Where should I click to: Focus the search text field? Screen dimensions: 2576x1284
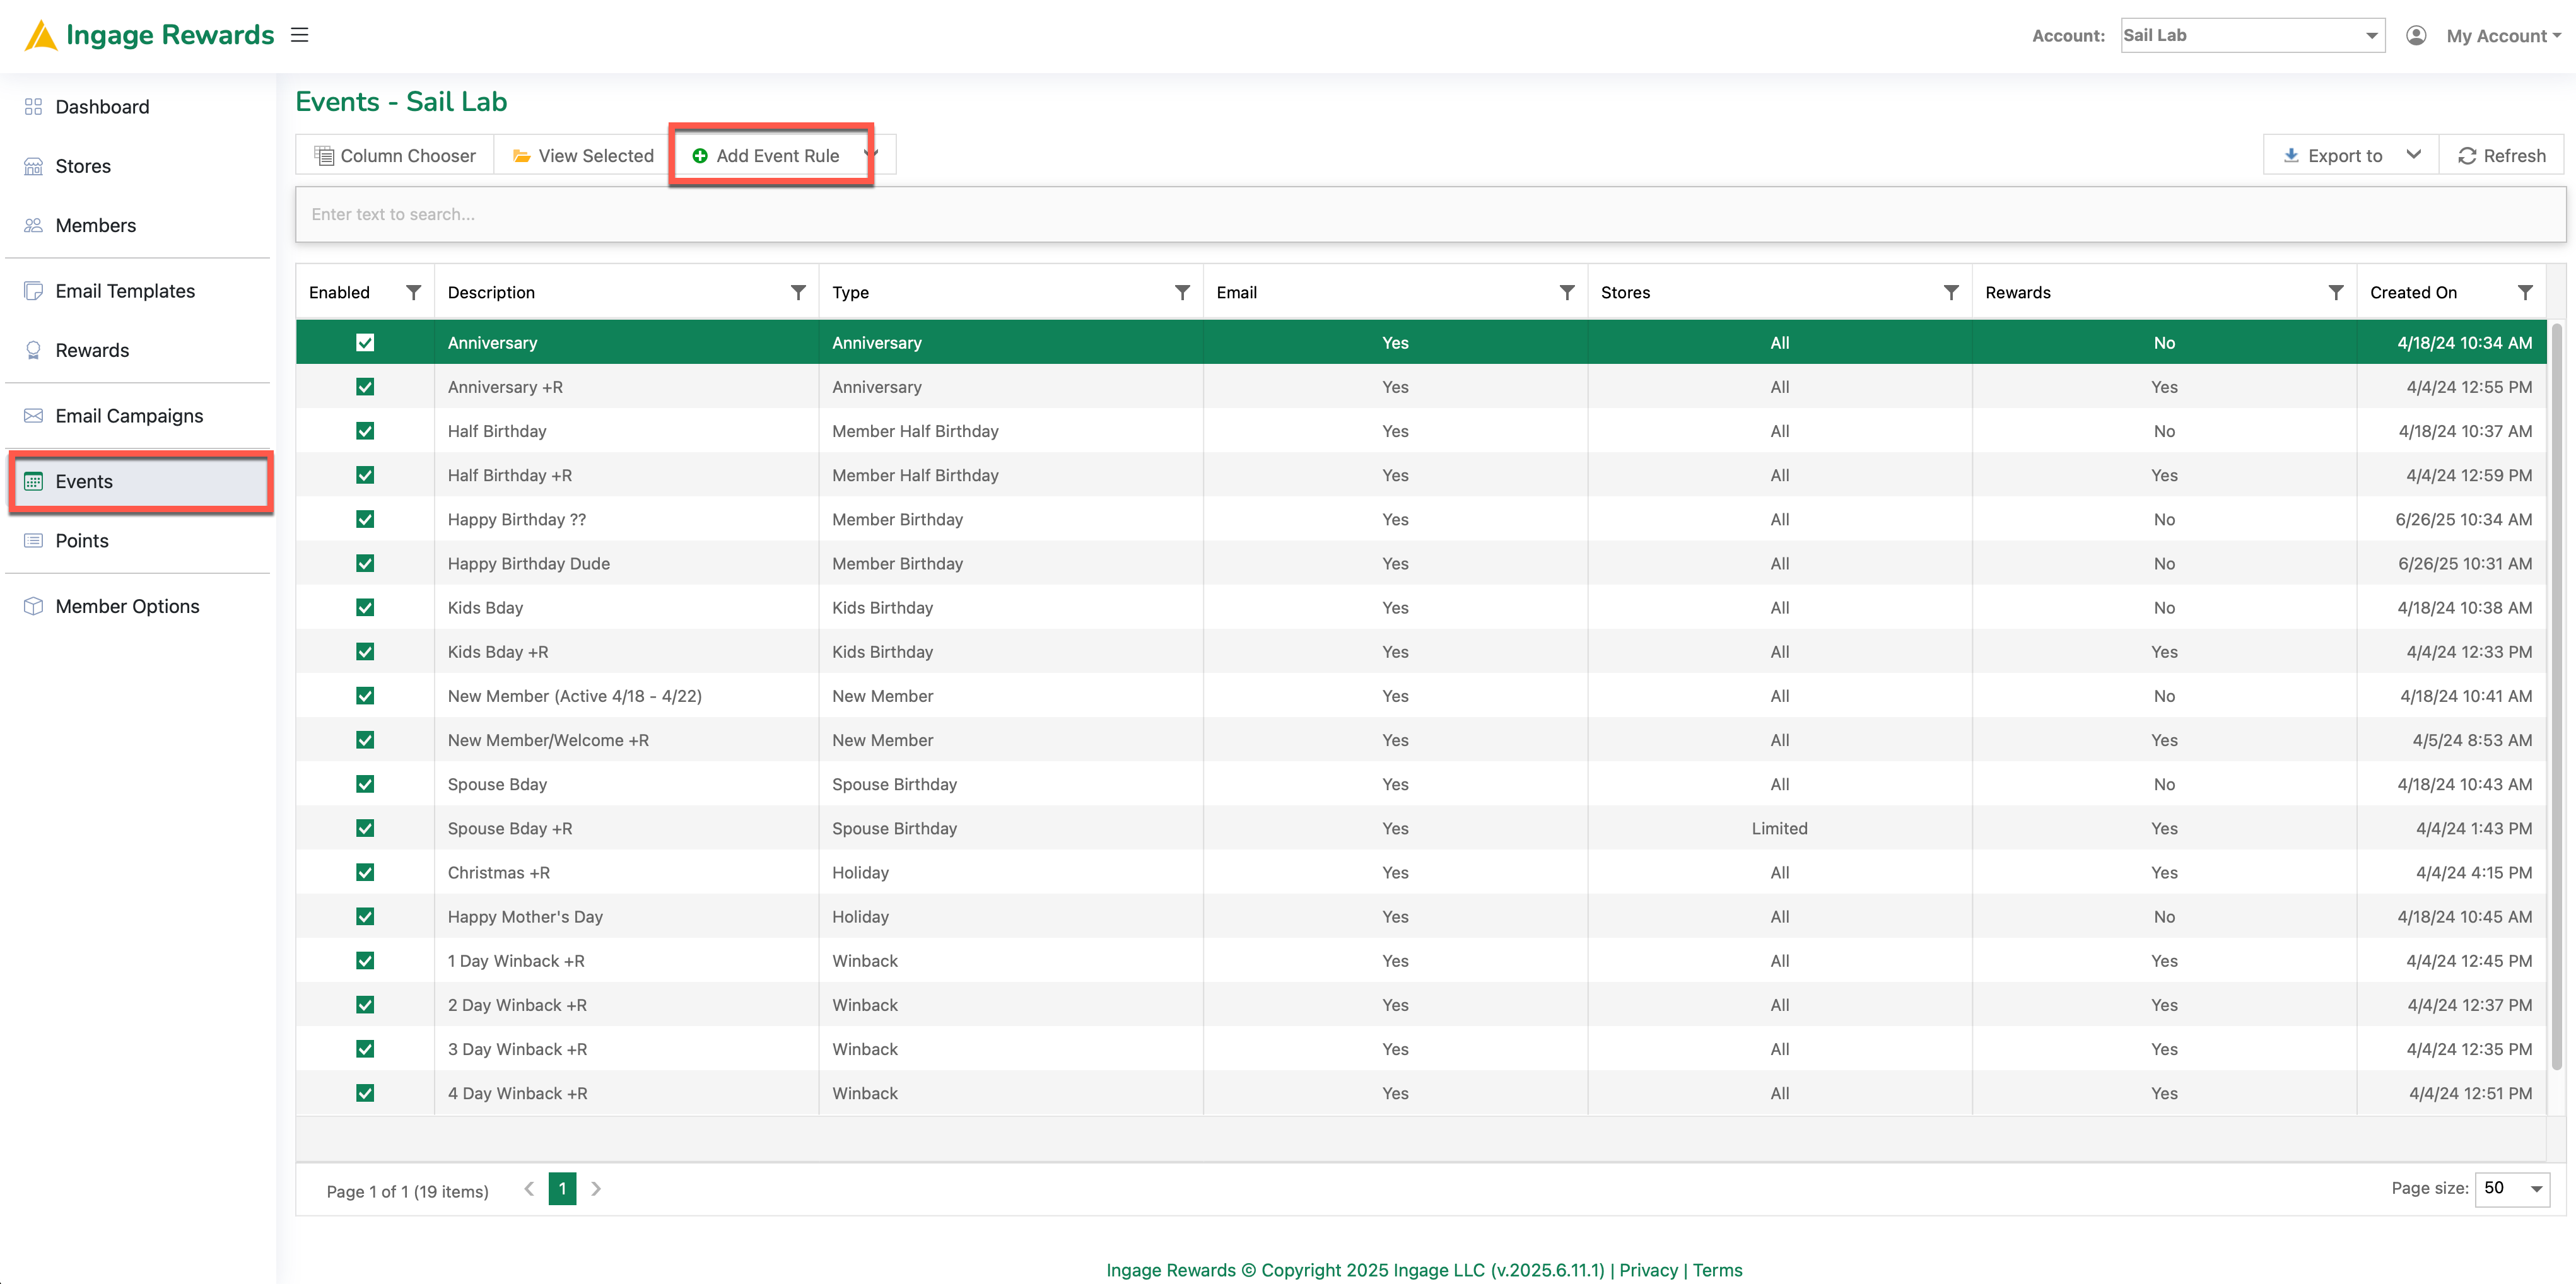coord(1430,214)
